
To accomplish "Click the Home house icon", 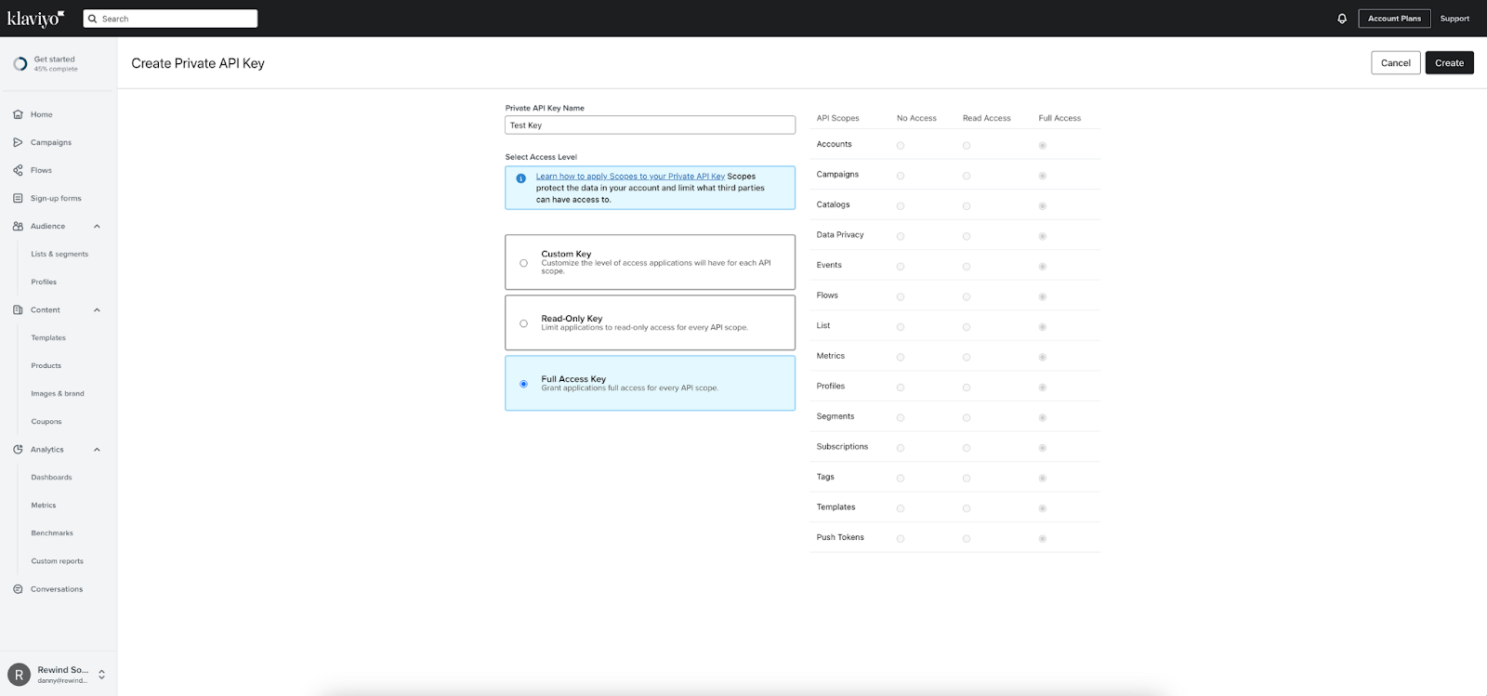I will pyautogui.click(x=18, y=114).
